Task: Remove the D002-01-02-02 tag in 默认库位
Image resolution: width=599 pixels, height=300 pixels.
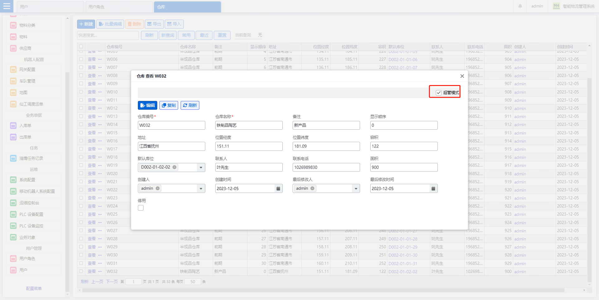Action: [x=175, y=167]
